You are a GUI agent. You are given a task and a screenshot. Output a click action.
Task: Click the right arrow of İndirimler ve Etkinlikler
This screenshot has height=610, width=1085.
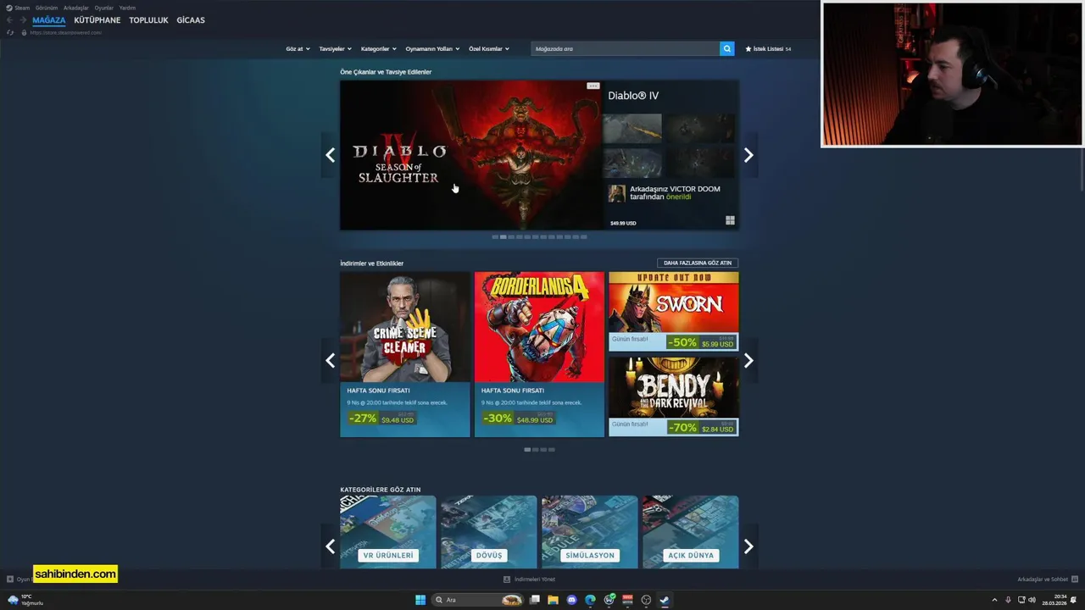click(748, 360)
